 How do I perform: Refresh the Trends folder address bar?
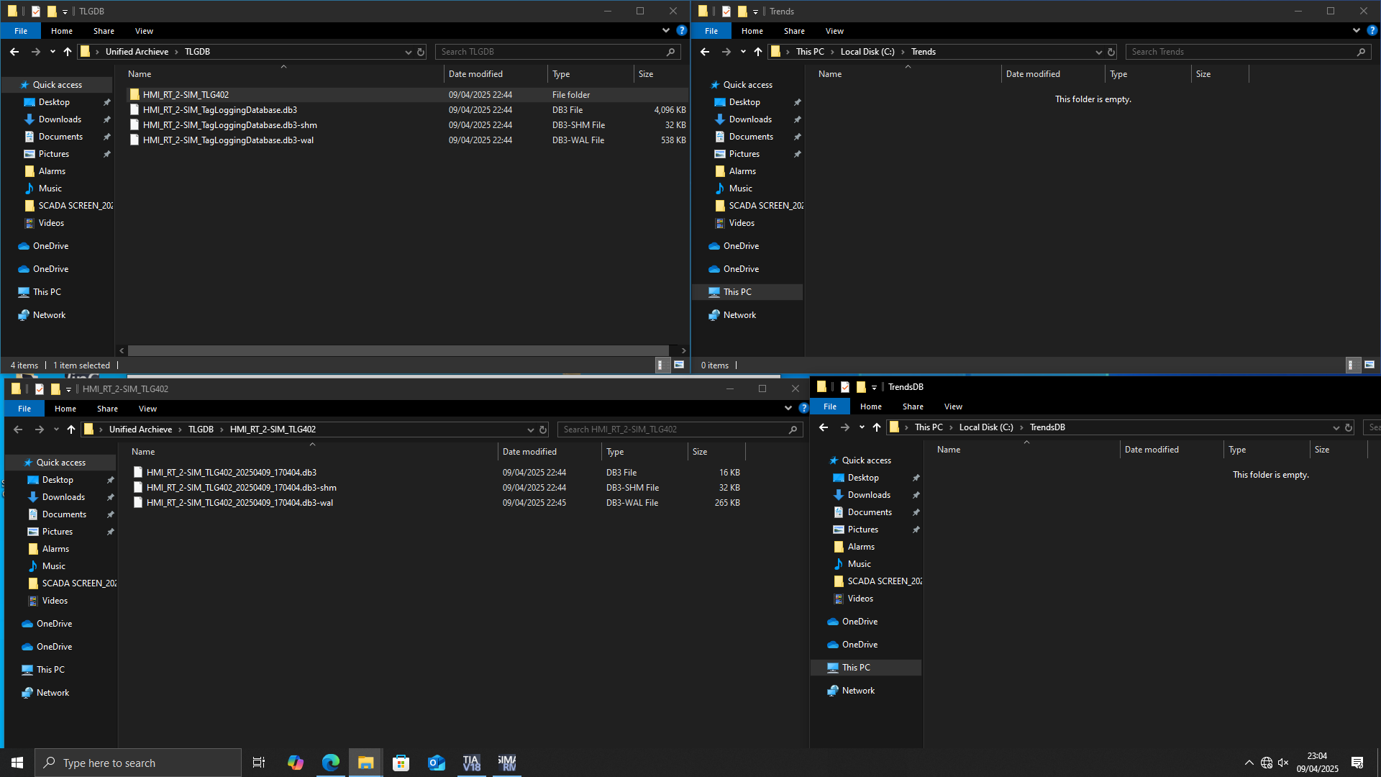click(1111, 52)
